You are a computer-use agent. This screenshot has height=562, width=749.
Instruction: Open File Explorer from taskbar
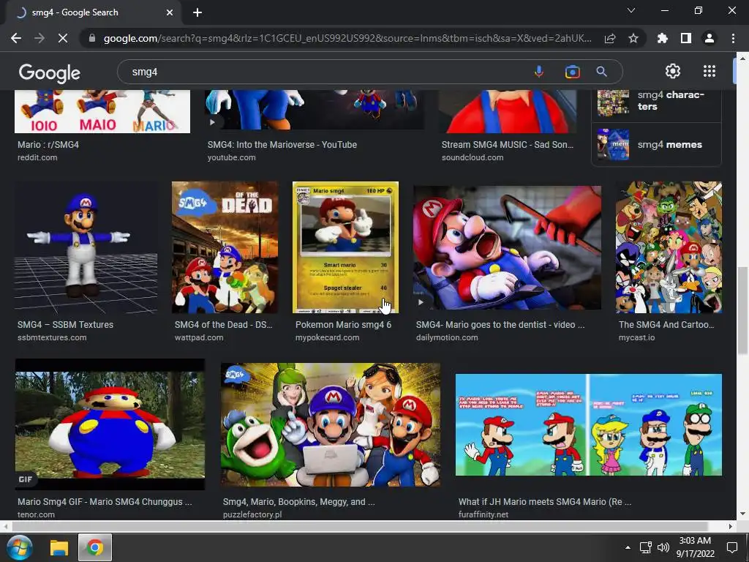pos(59,547)
